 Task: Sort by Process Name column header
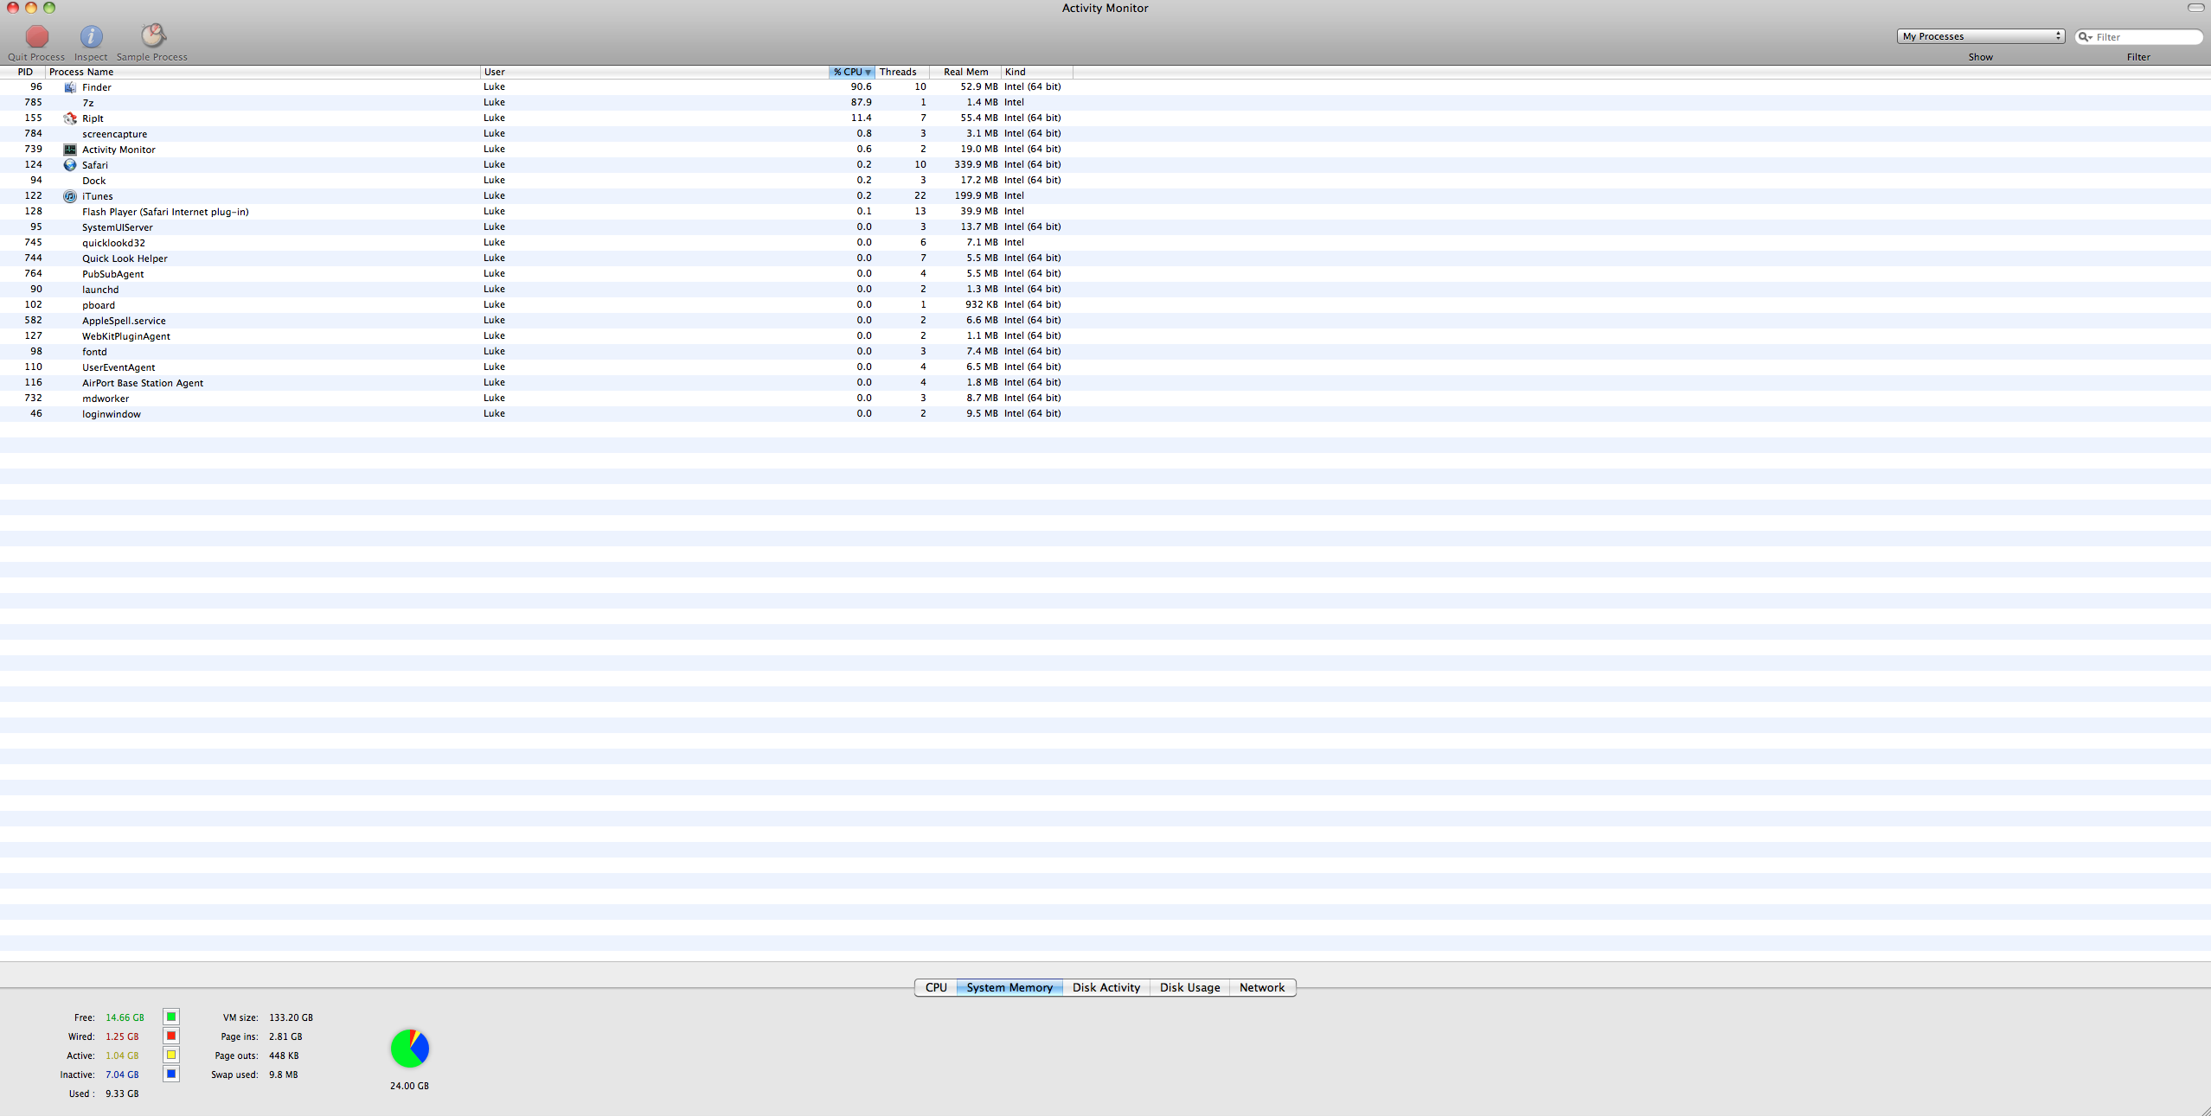[260, 72]
